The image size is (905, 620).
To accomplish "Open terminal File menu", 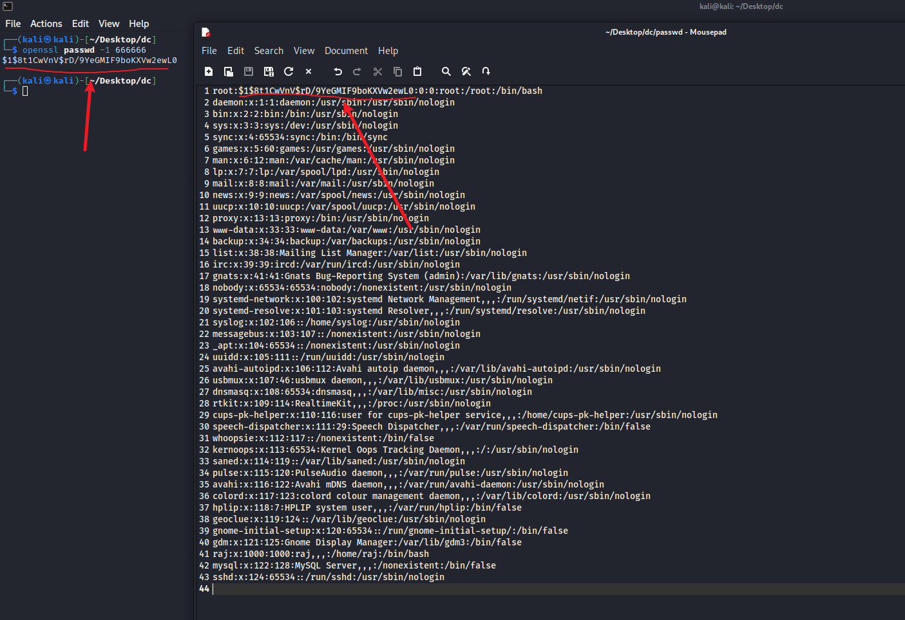I will point(13,24).
